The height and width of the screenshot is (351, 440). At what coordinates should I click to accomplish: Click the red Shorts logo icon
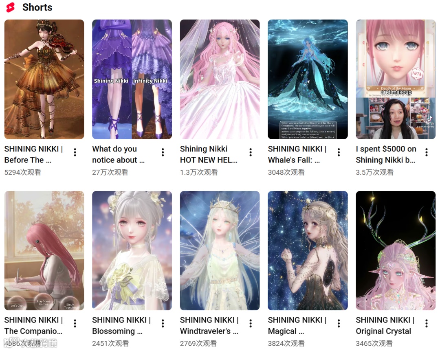click(x=10, y=7)
